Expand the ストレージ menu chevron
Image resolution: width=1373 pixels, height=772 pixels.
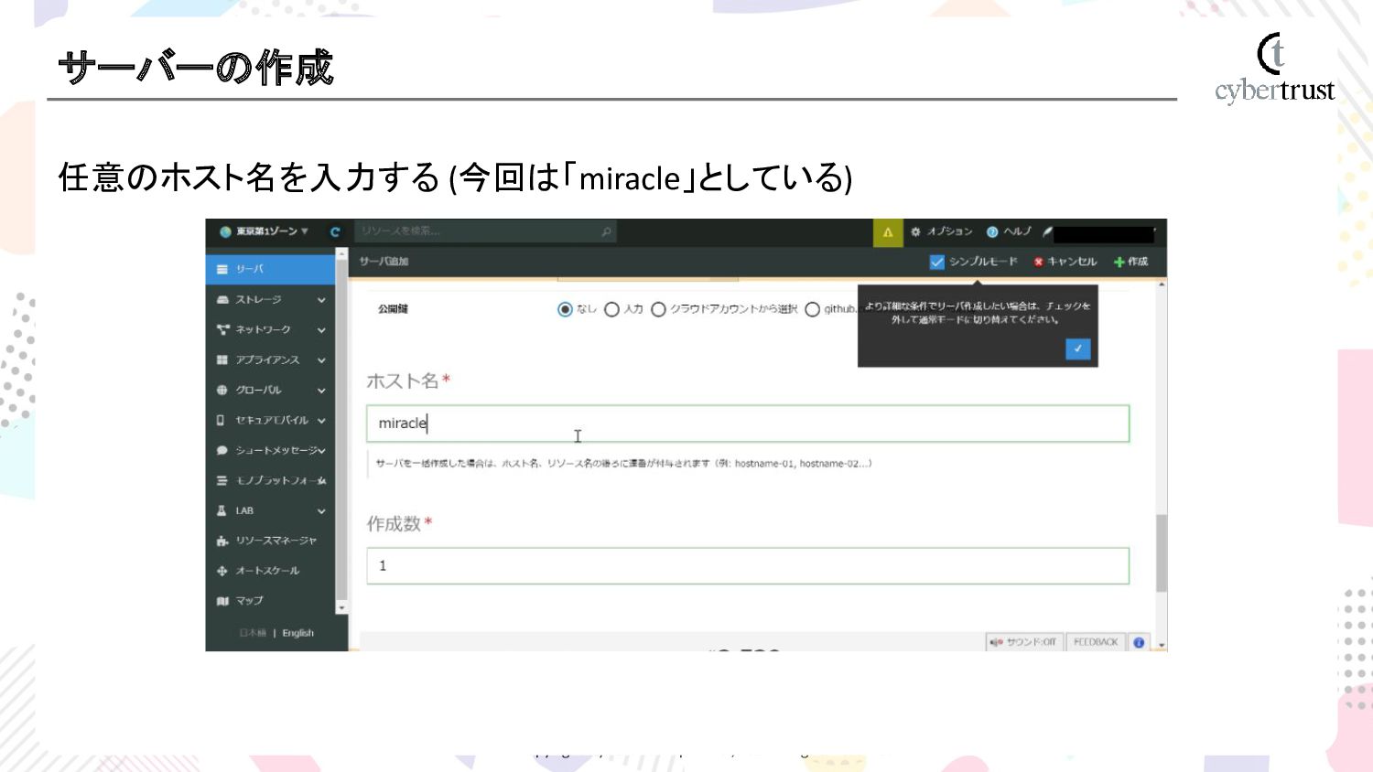[x=321, y=300]
